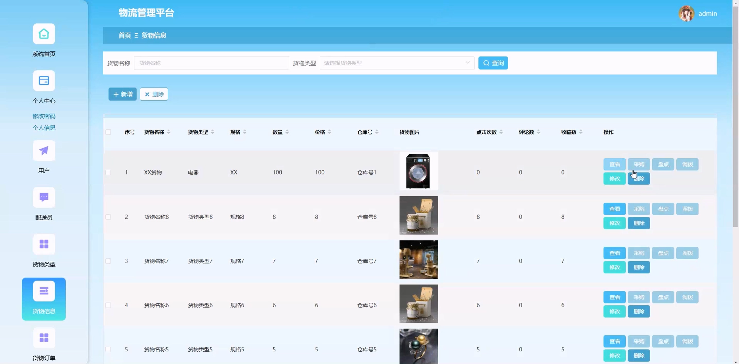Image resolution: width=739 pixels, height=364 pixels.
Task: Open the 配送员 chat bubble icon
Action: tap(44, 197)
